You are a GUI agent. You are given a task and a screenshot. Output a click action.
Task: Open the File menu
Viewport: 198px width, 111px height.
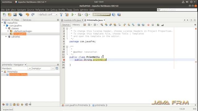coord(3,10)
